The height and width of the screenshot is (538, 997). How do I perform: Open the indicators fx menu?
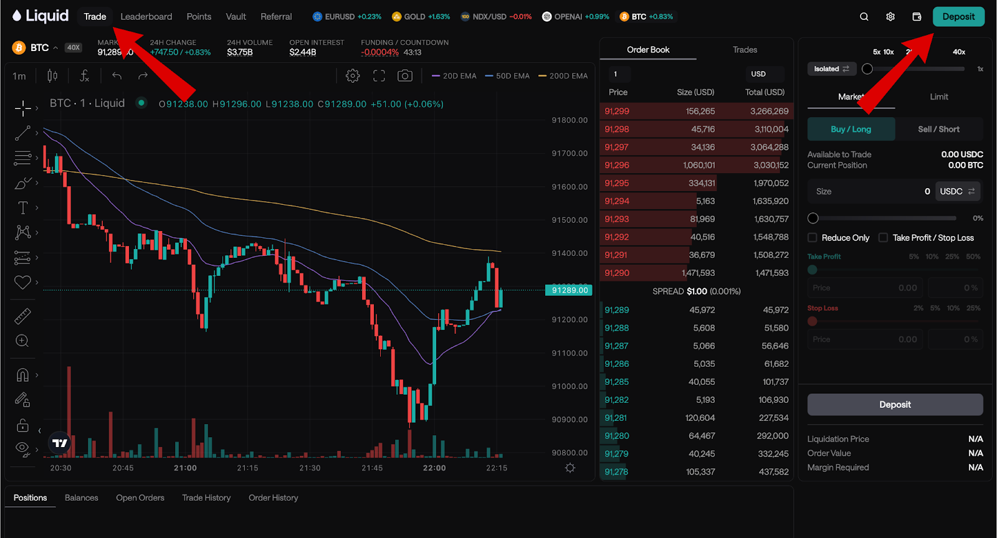84,76
